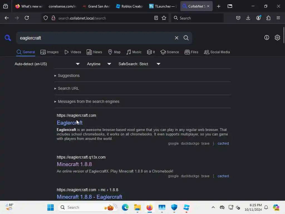Click the Firefox View recent browsing icon
The image size is (285, 214).
pos(6,6)
